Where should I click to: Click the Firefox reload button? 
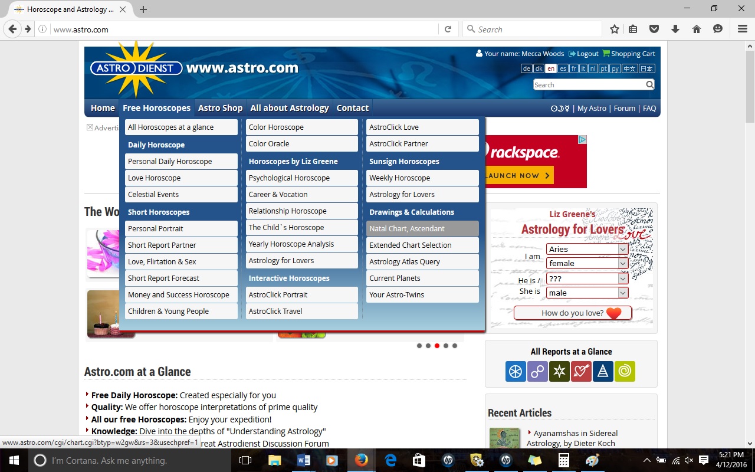tap(448, 29)
